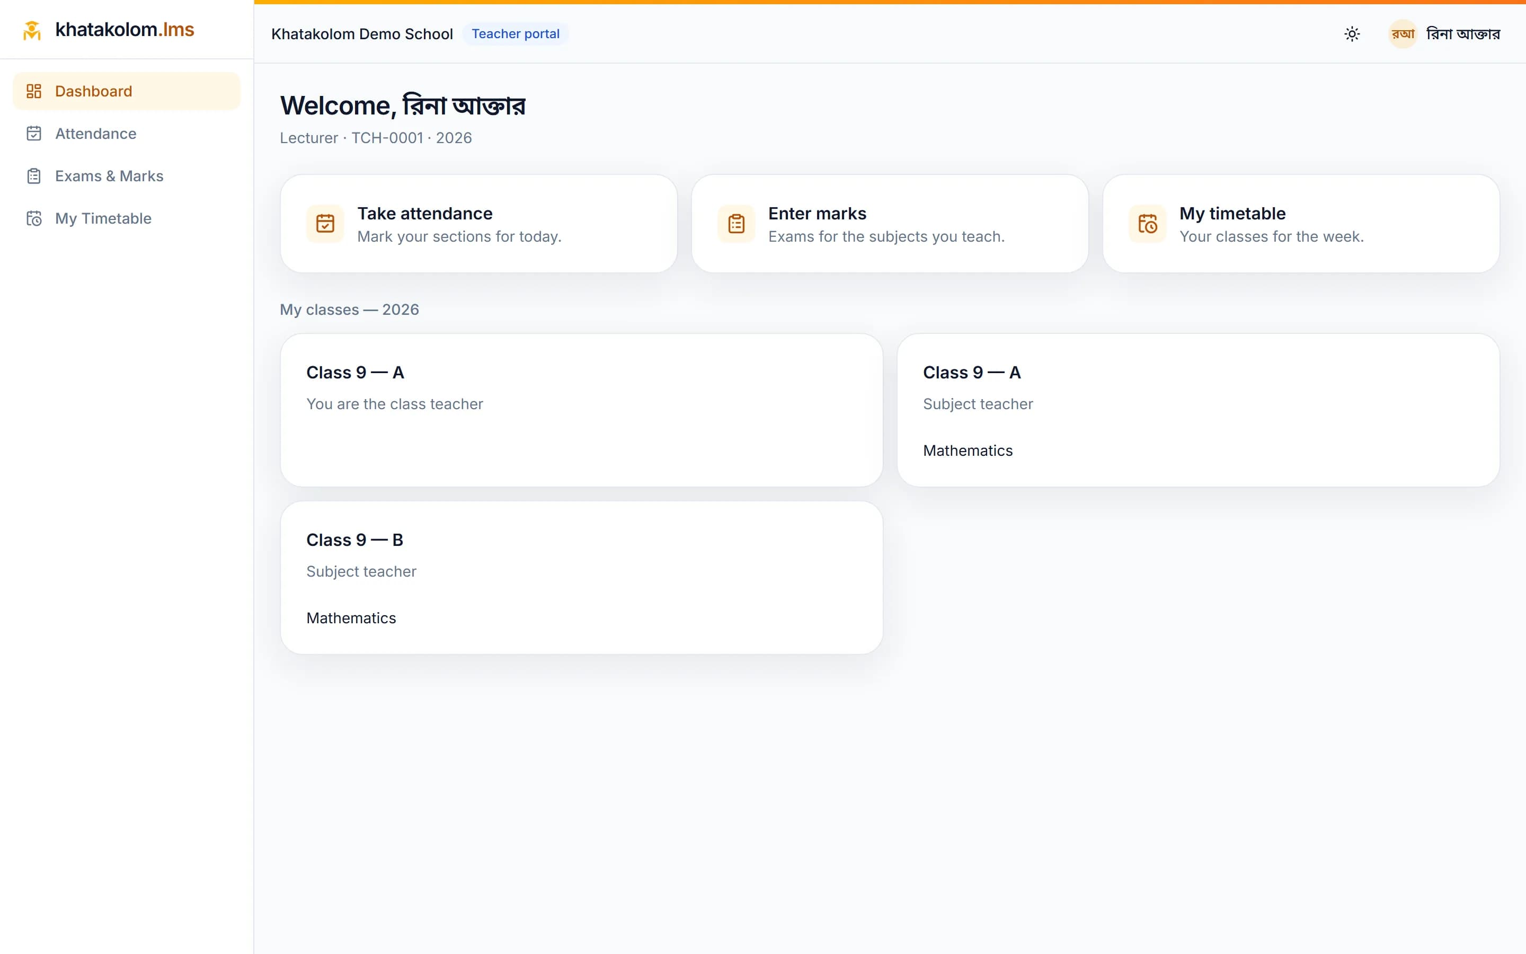Click 'Mathematics' in the Class 9 — B card
Image resolution: width=1526 pixels, height=954 pixels.
(351, 617)
